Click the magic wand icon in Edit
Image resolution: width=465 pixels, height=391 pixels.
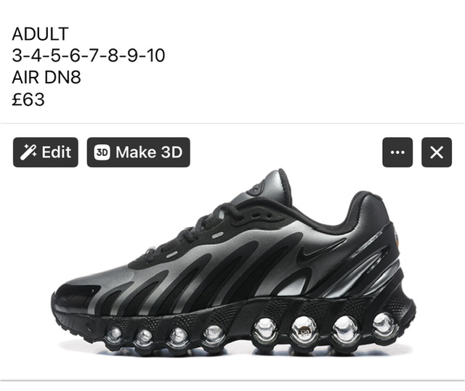point(28,152)
